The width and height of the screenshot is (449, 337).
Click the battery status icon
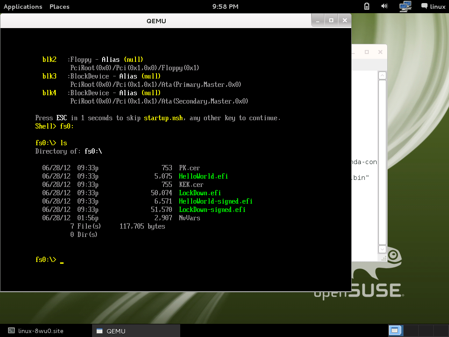tap(367, 6)
